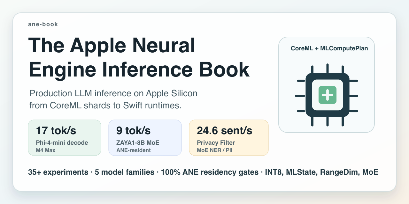This screenshot has height=204, width=409.
Task: Open the 24.6 sent/s yellow stat card
Action: point(229,138)
